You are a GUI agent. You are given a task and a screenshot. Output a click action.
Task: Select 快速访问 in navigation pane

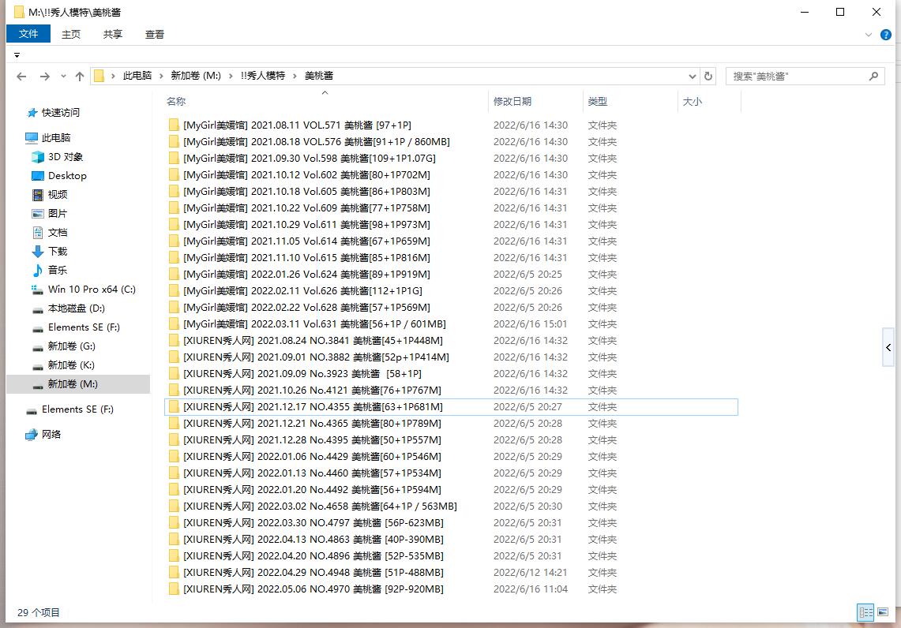pyautogui.click(x=60, y=113)
